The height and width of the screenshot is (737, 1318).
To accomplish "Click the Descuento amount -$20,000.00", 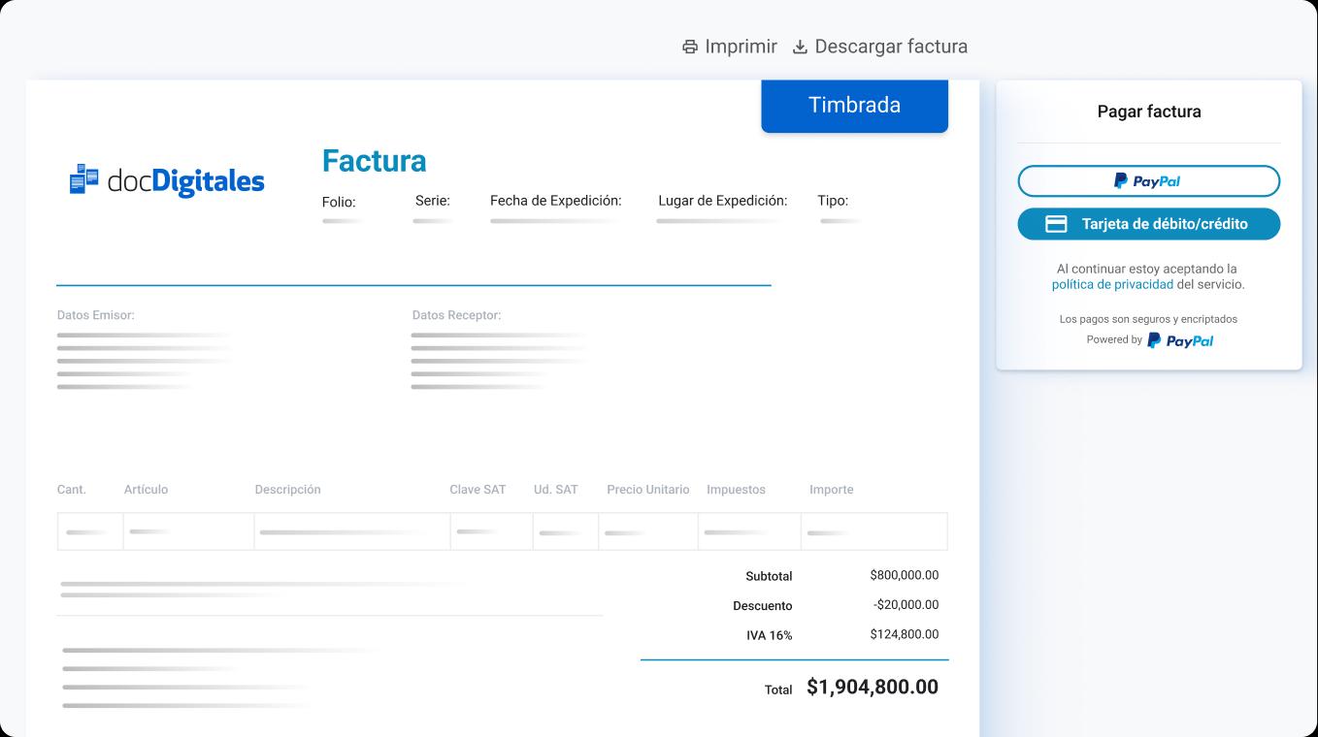I will pos(906,605).
